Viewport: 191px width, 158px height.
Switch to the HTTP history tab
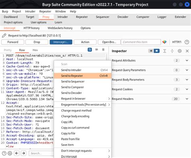pos(31,28)
